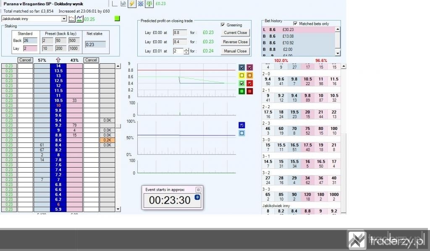Click the lay amount 33 at price 10.5
This screenshot has width=430, height=251.
[x=74, y=101]
